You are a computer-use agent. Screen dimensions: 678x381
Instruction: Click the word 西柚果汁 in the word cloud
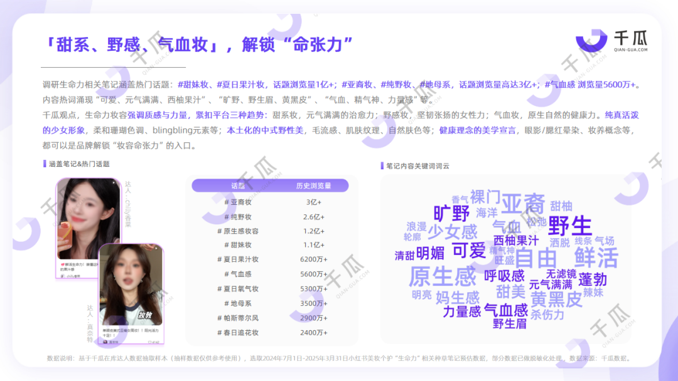pyautogui.click(x=516, y=241)
